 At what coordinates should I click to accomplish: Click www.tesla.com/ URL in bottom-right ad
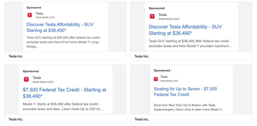(x=169, y=81)
